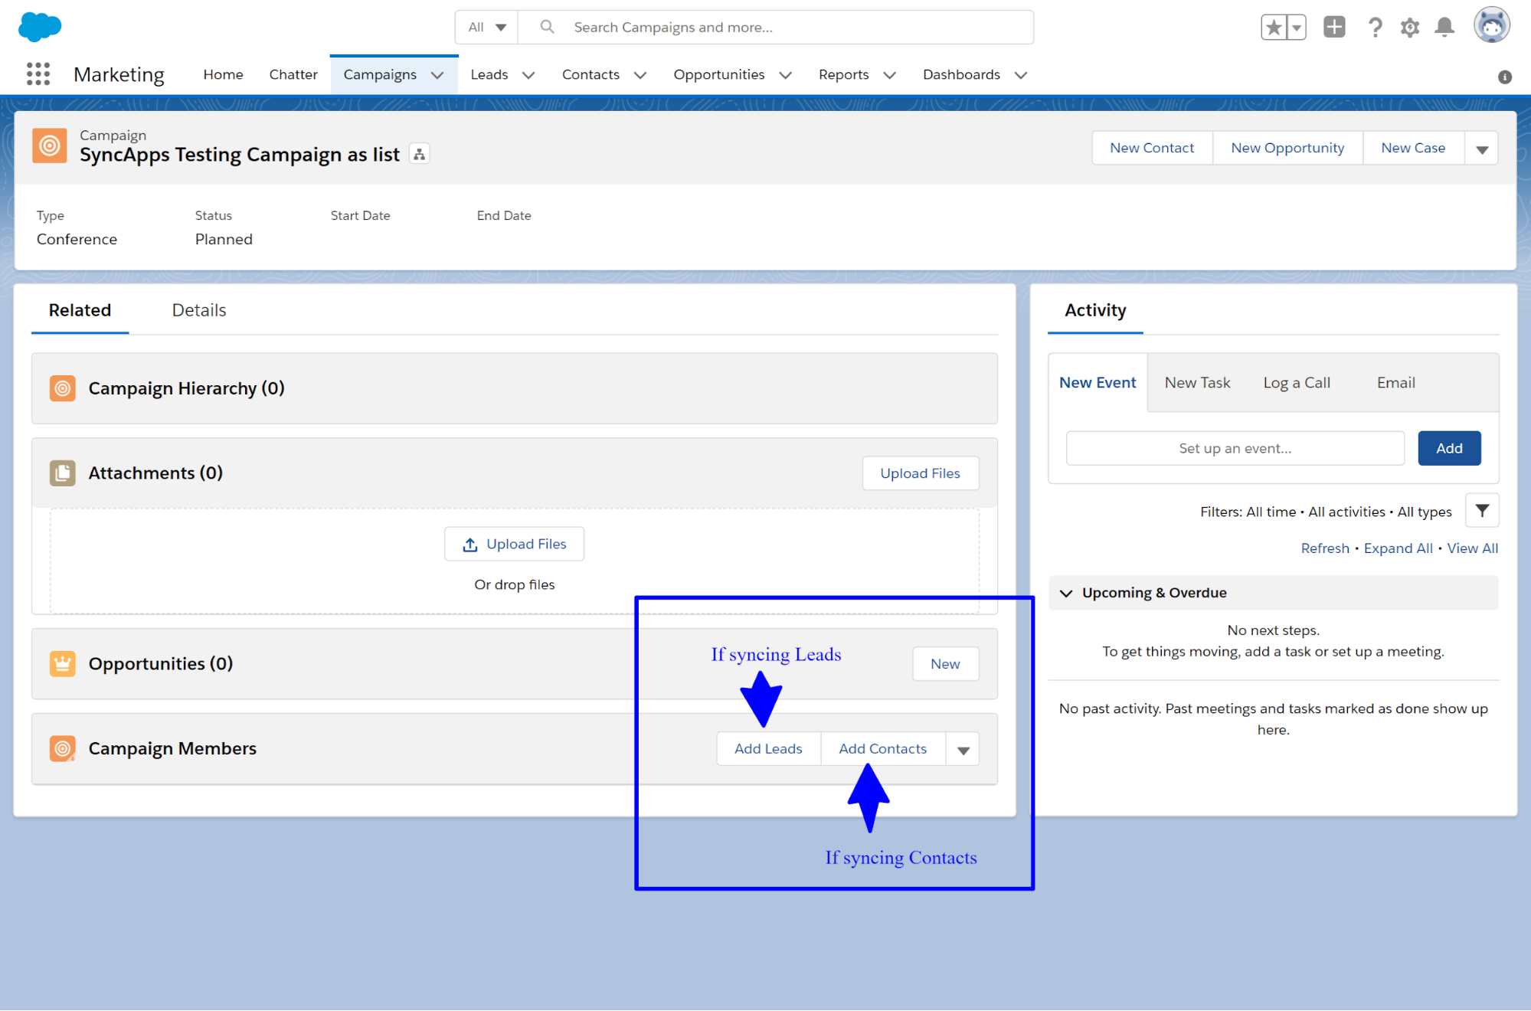Open the Reports nav tab
The width and height of the screenshot is (1531, 1011).
click(844, 74)
